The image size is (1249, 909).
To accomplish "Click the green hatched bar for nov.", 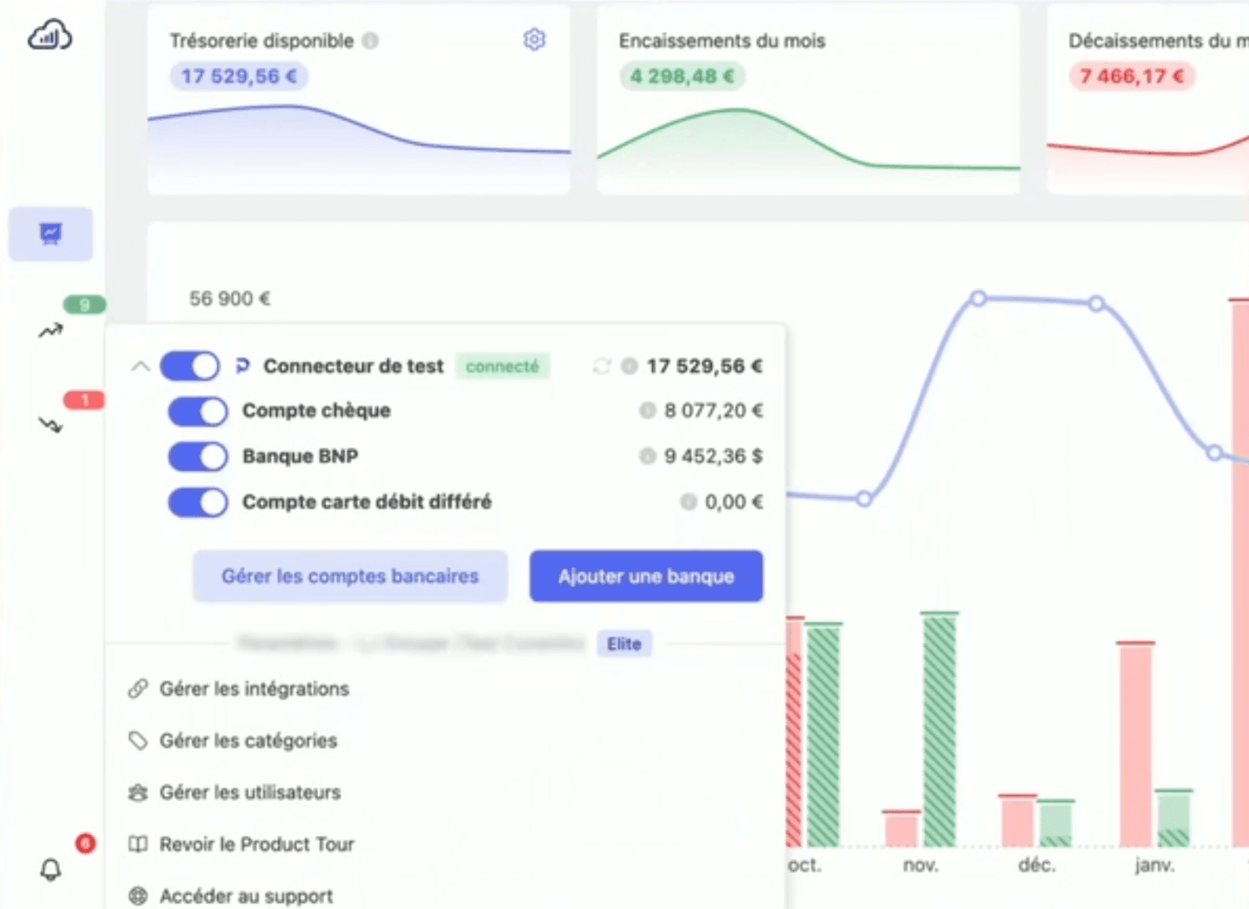I will click(x=940, y=730).
